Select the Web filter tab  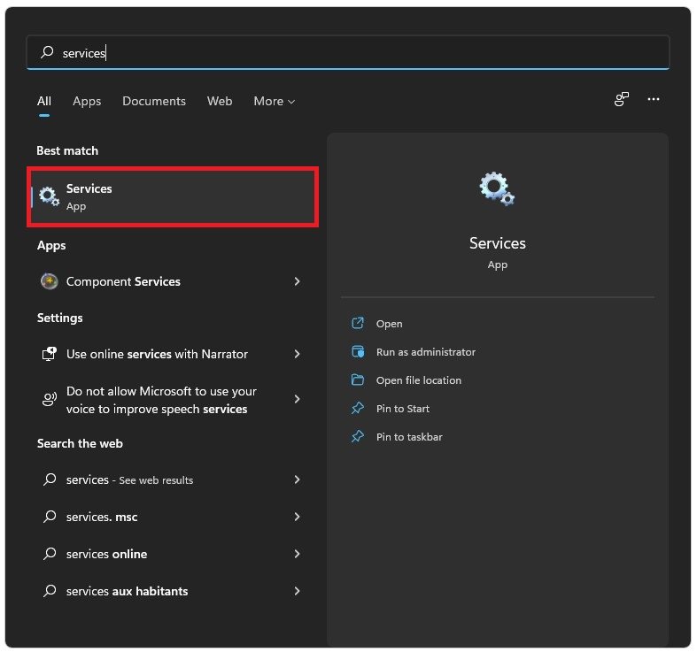tap(220, 101)
